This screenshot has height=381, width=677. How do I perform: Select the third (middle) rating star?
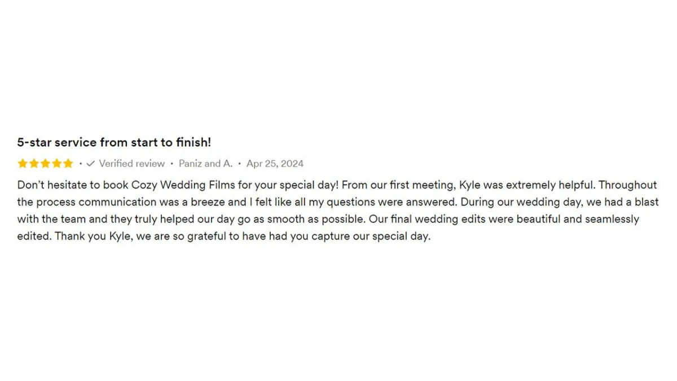45,164
